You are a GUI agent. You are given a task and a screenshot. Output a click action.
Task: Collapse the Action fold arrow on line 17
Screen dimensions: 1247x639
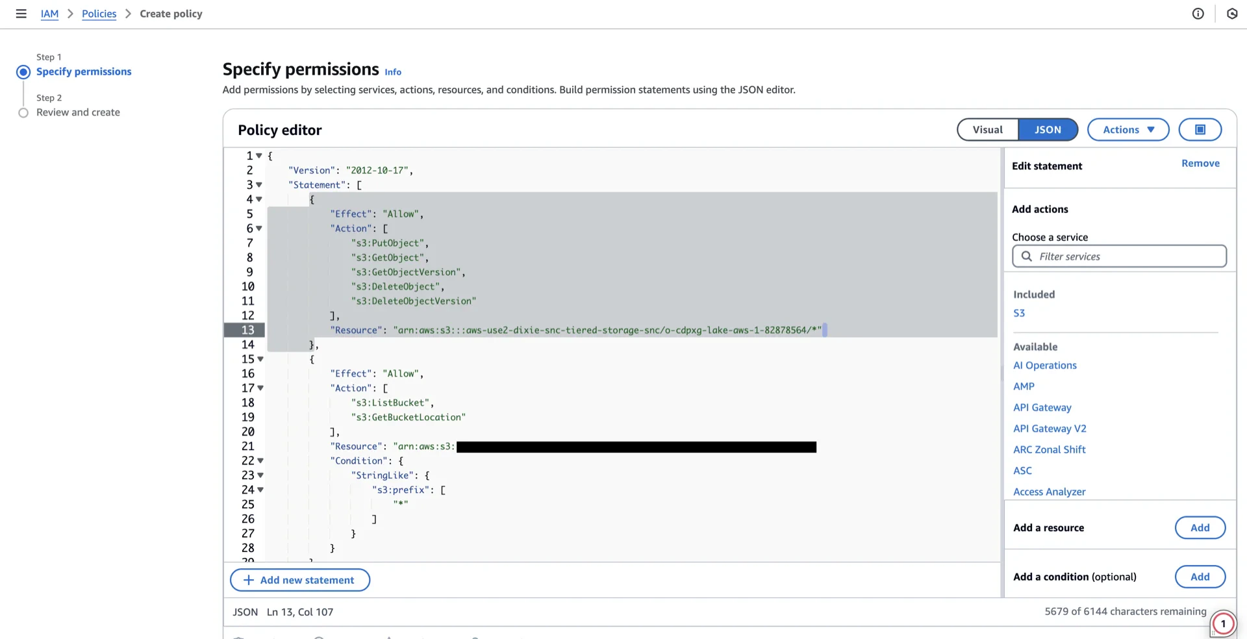pos(260,388)
